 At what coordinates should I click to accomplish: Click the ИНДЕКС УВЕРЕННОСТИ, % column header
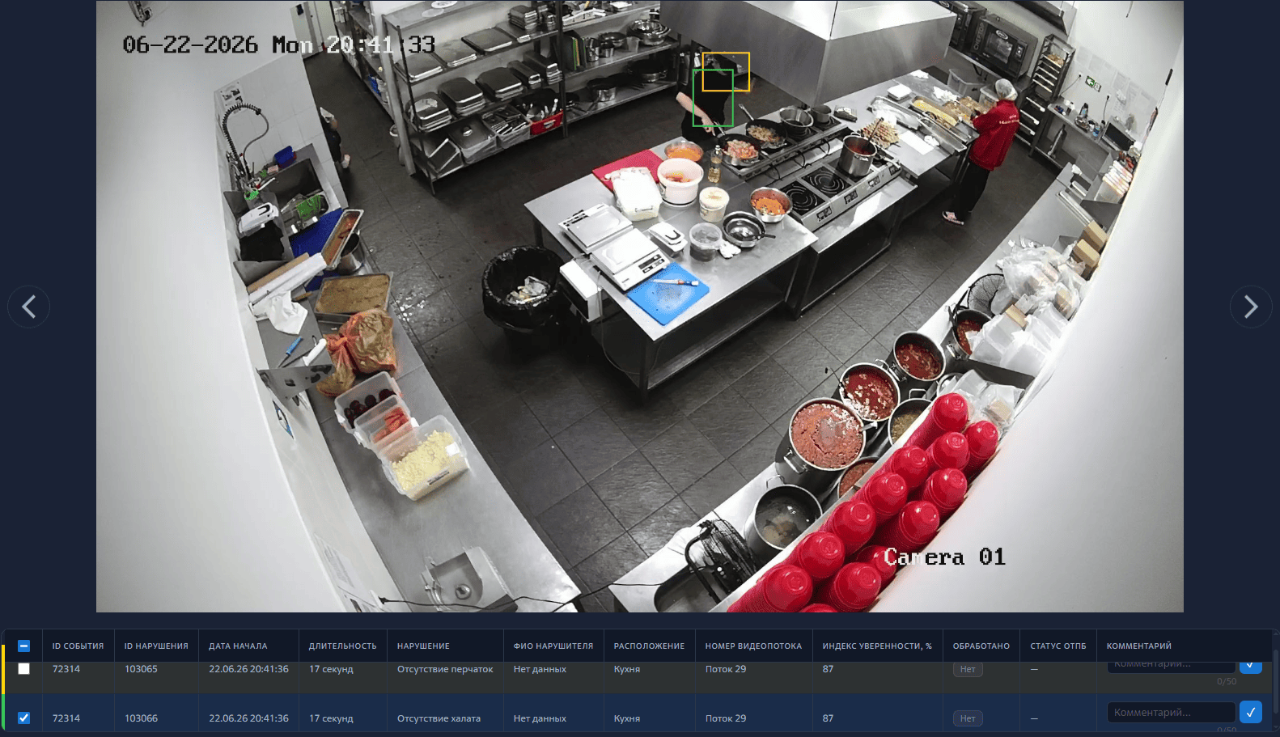tap(877, 646)
